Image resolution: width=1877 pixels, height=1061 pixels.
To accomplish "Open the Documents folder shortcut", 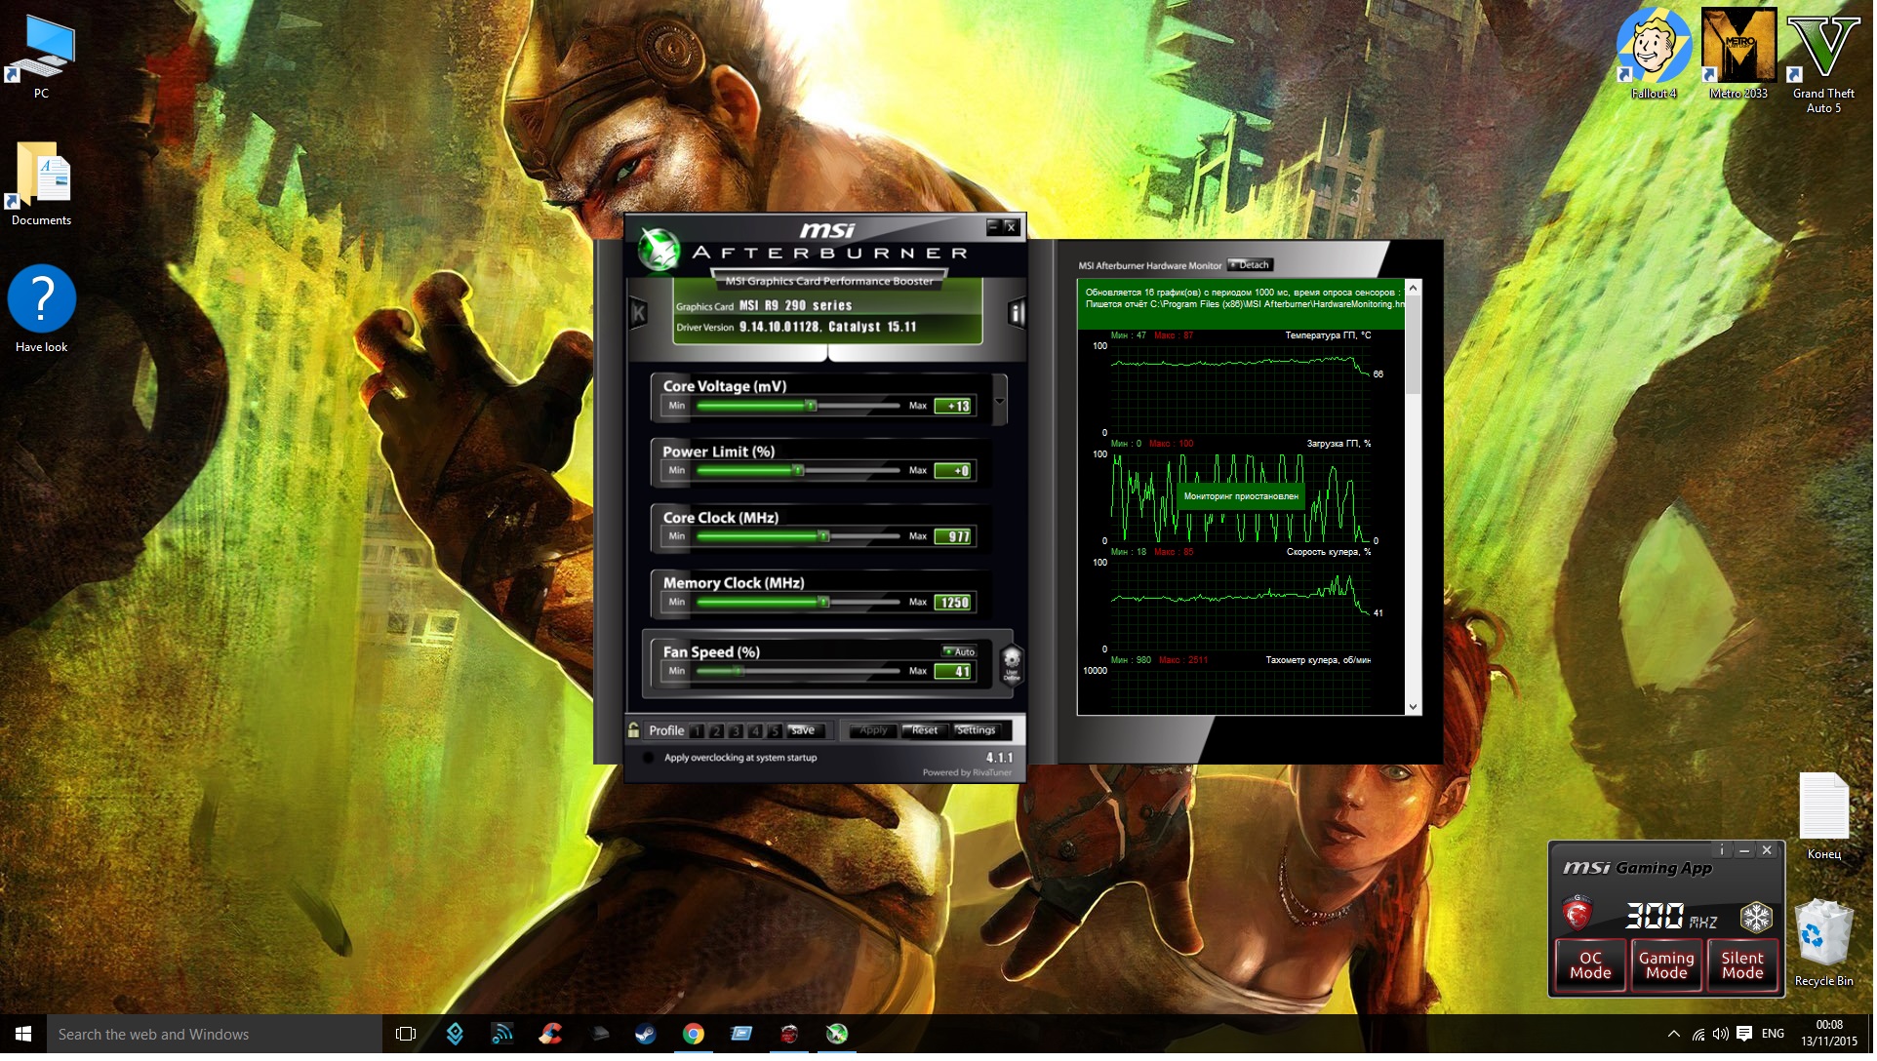I will [41, 184].
